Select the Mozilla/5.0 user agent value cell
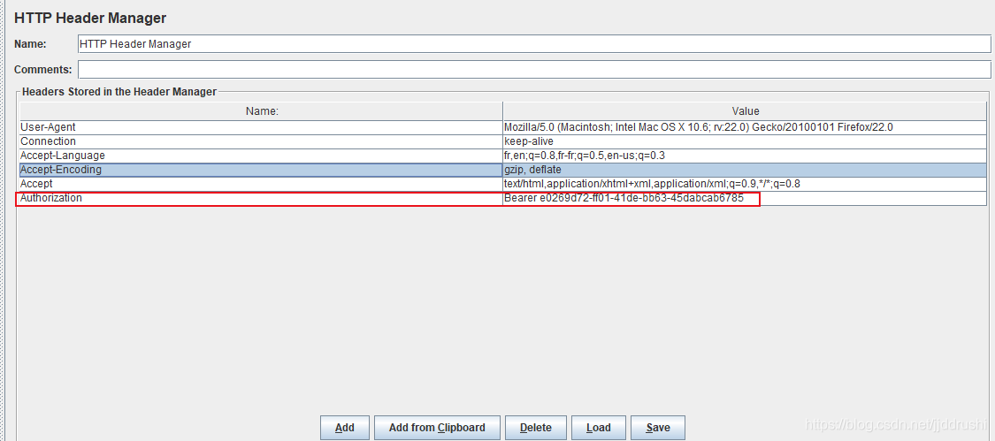The width and height of the screenshot is (995, 441). click(745, 127)
